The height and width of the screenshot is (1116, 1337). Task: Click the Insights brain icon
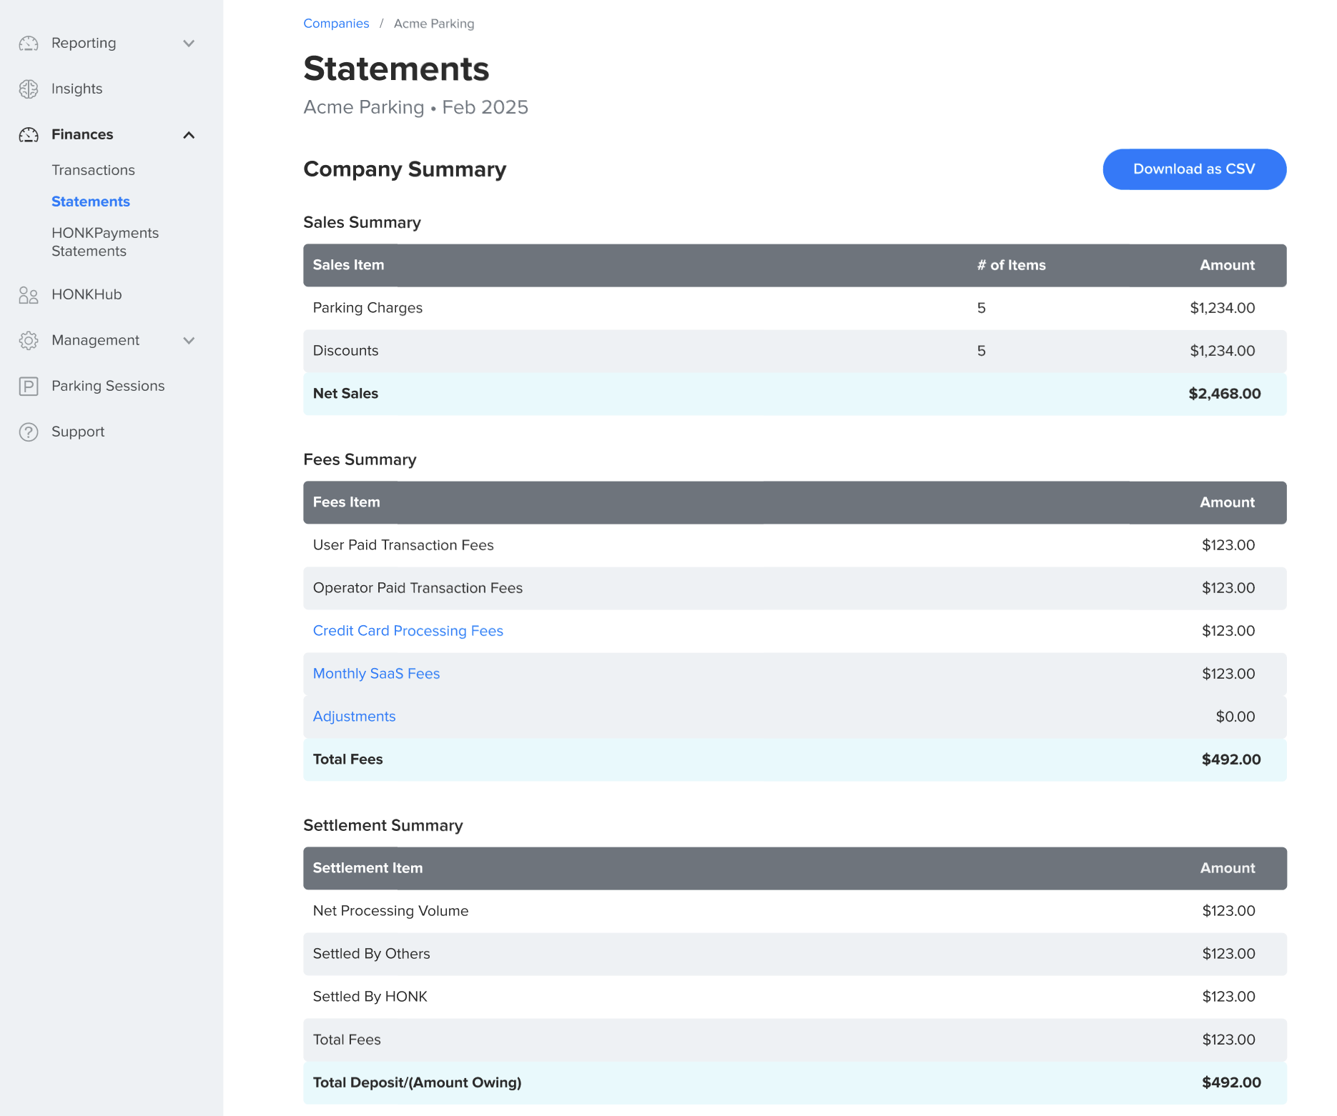point(29,89)
